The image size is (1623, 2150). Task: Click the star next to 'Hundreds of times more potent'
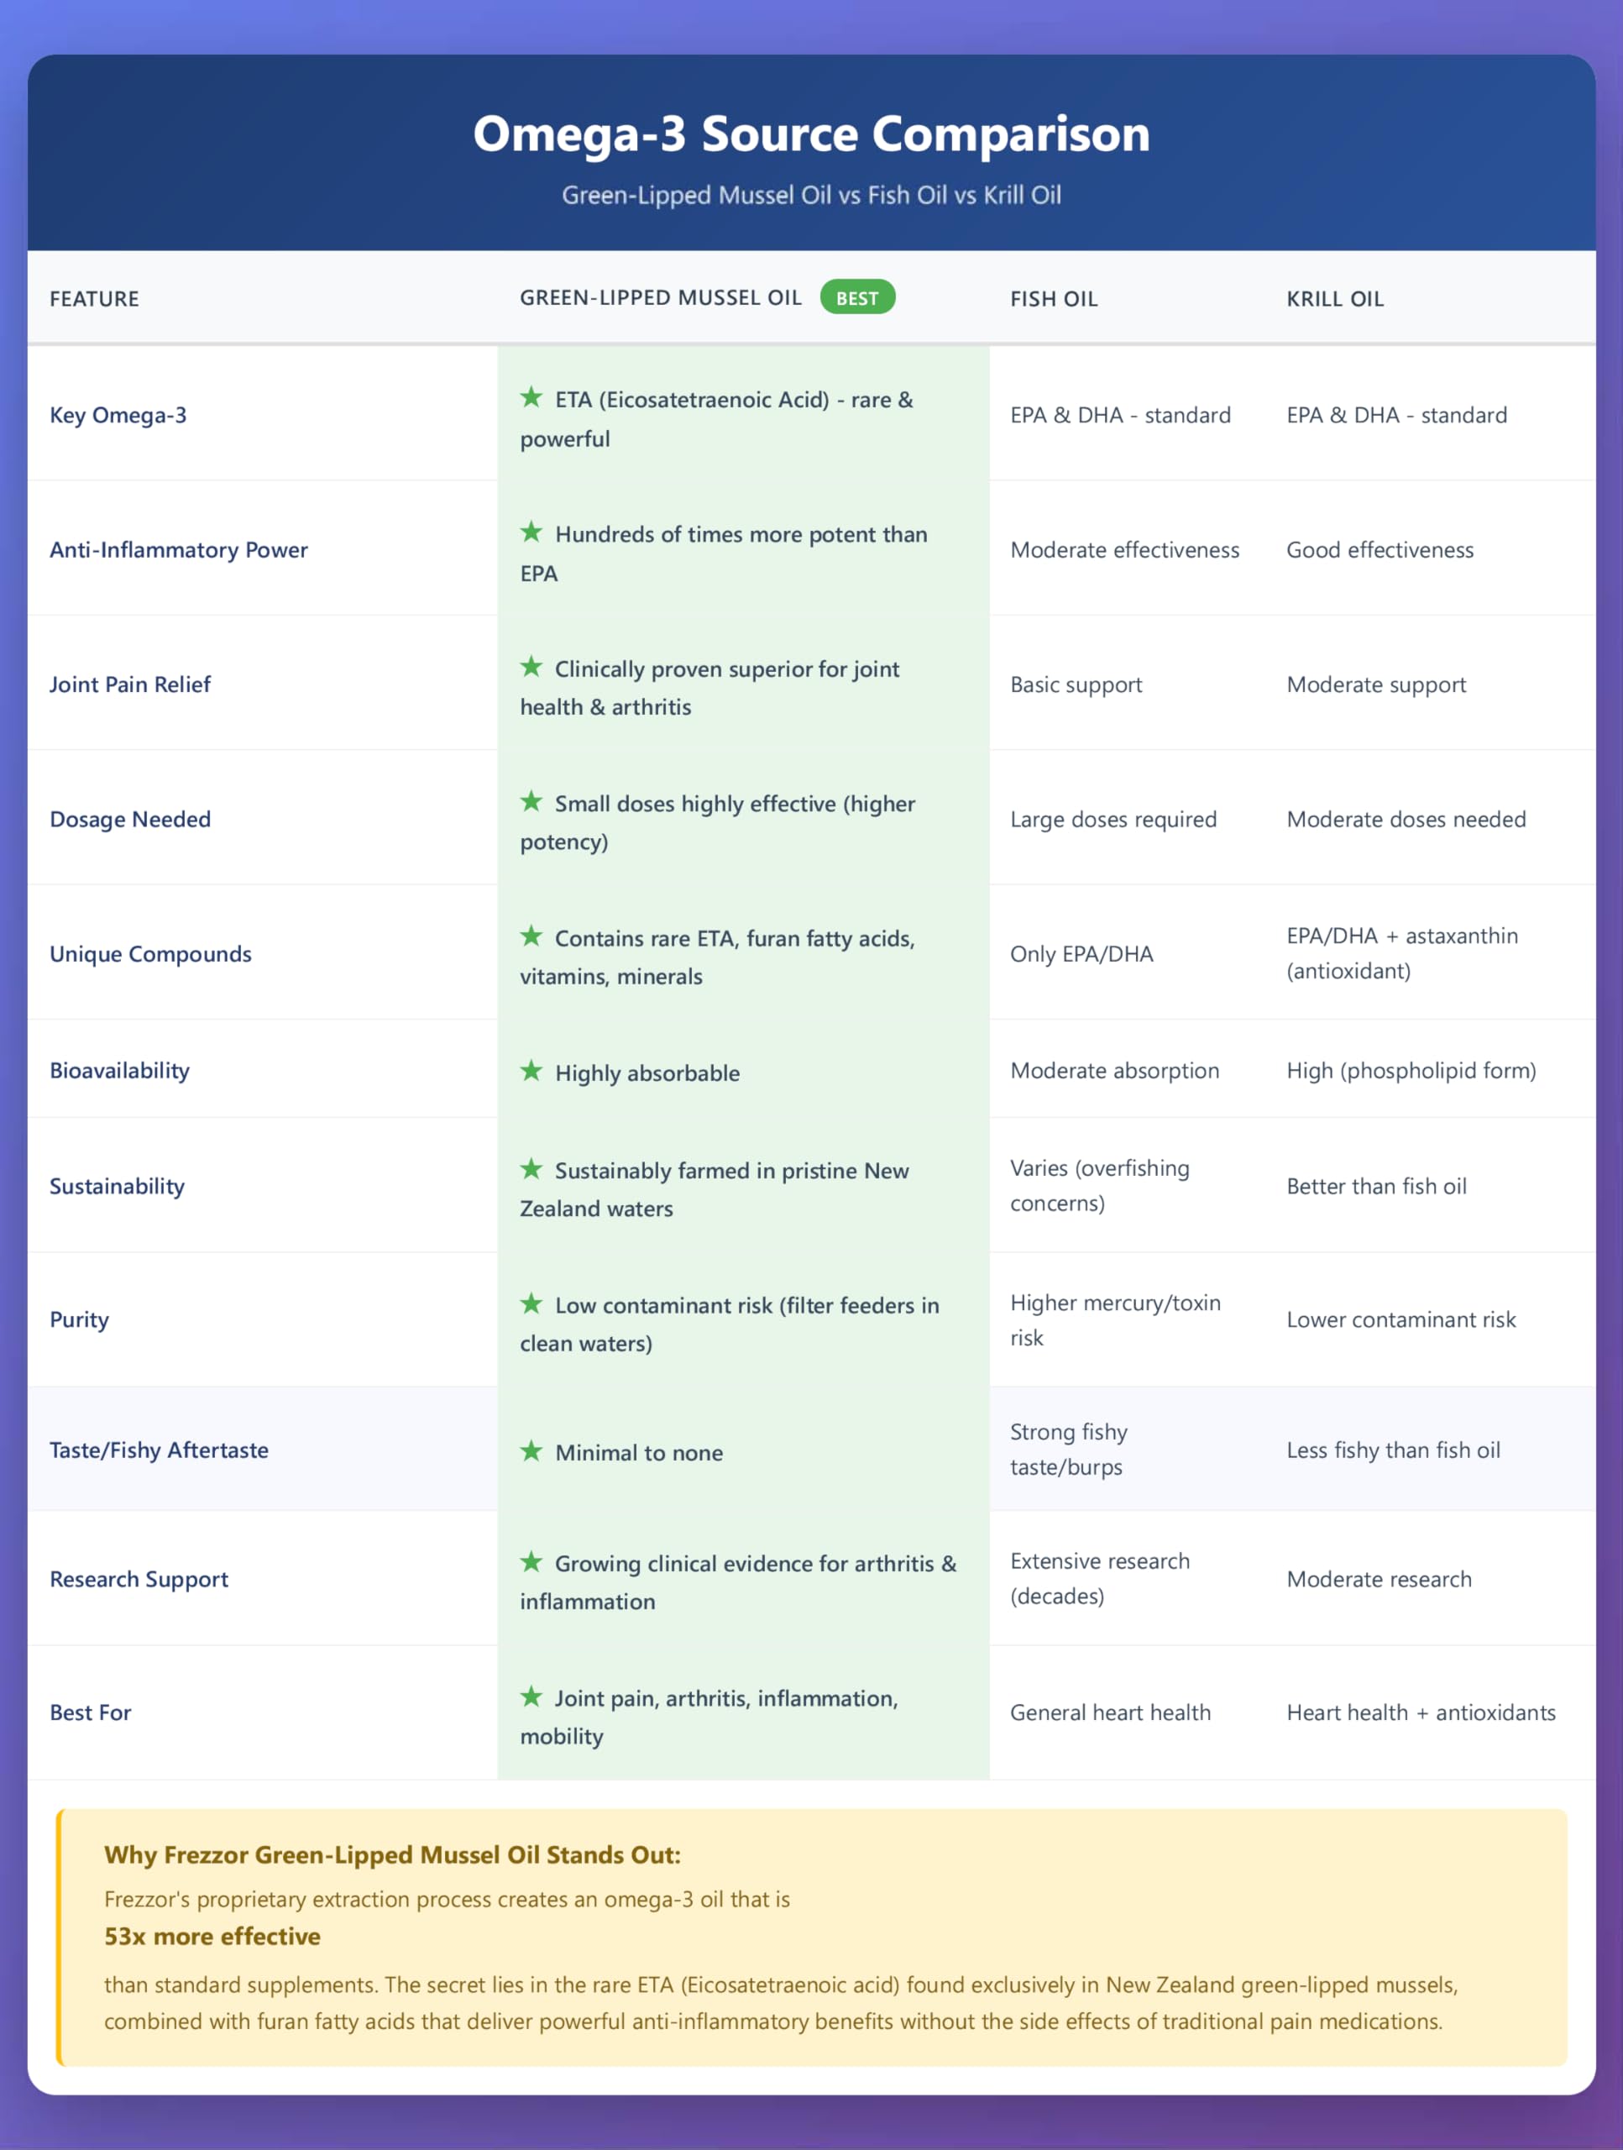click(x=531, y=532)
